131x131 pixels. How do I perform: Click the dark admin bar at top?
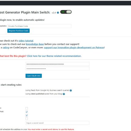coord(65,3)
